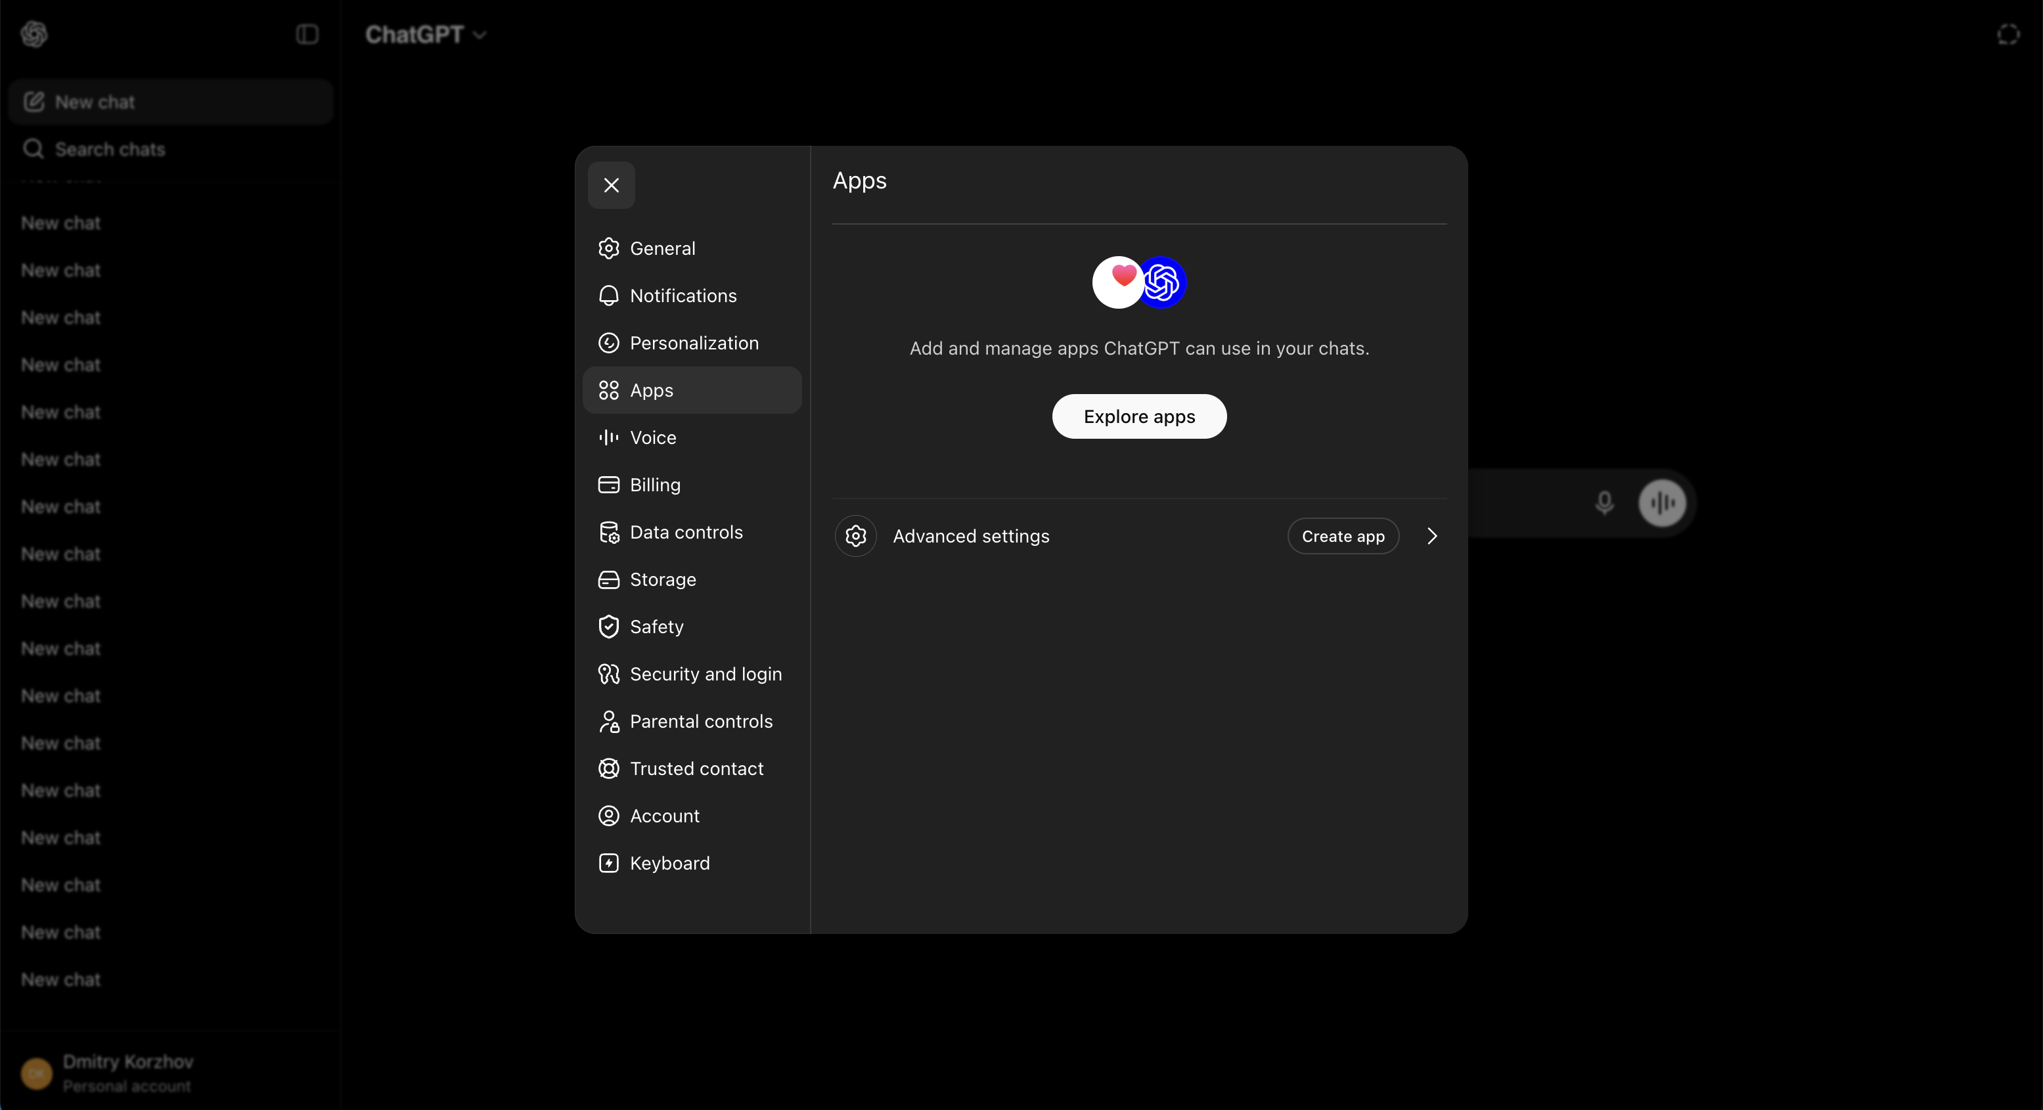Screen dimensions: 2043x1110
Task: Switch to the Security and login tab
Action: pyautogui.click(x=692, y=674)
